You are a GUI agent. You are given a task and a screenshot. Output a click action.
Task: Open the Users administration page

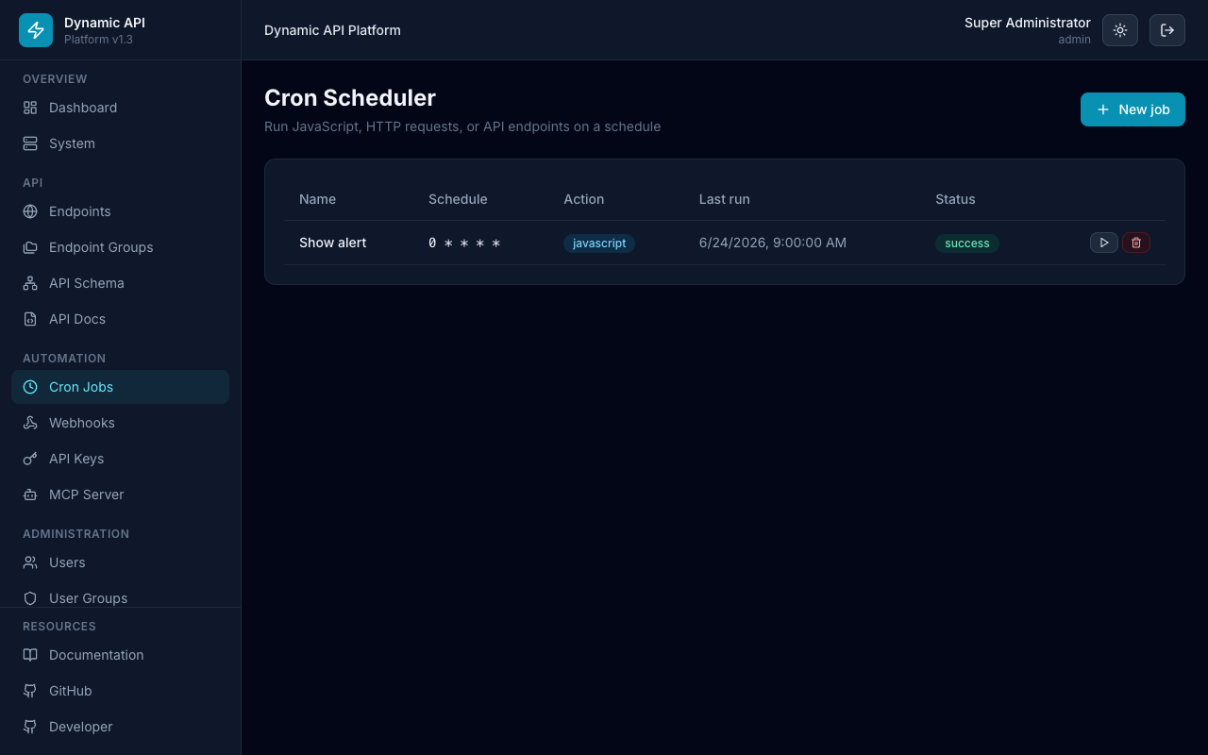click(x=120, y=562)
